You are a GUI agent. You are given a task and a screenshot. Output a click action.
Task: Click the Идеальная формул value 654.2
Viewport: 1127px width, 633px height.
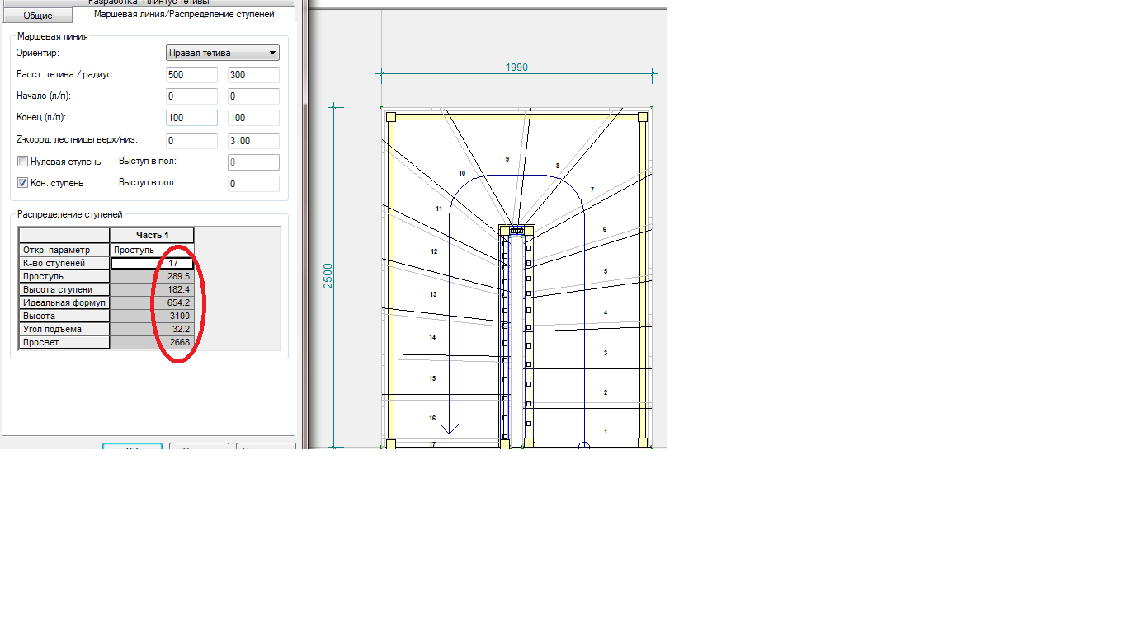point(152,302)
